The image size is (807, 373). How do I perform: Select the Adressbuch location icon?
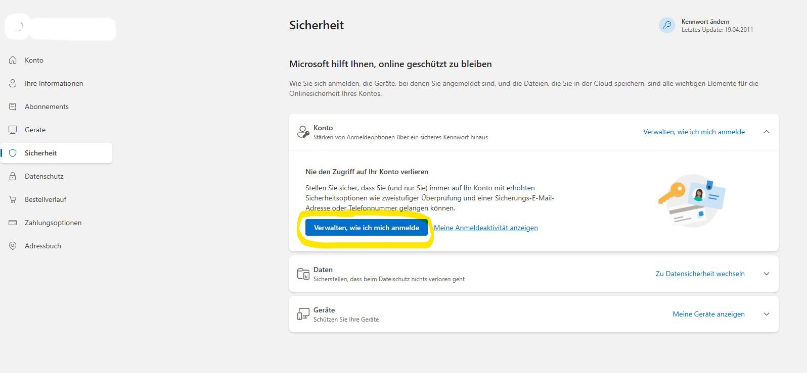tap(12, 245)
